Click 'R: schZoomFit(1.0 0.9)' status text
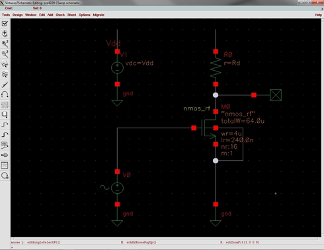The width and height of the screenshot is (324, 250). [x=240, y=242]
